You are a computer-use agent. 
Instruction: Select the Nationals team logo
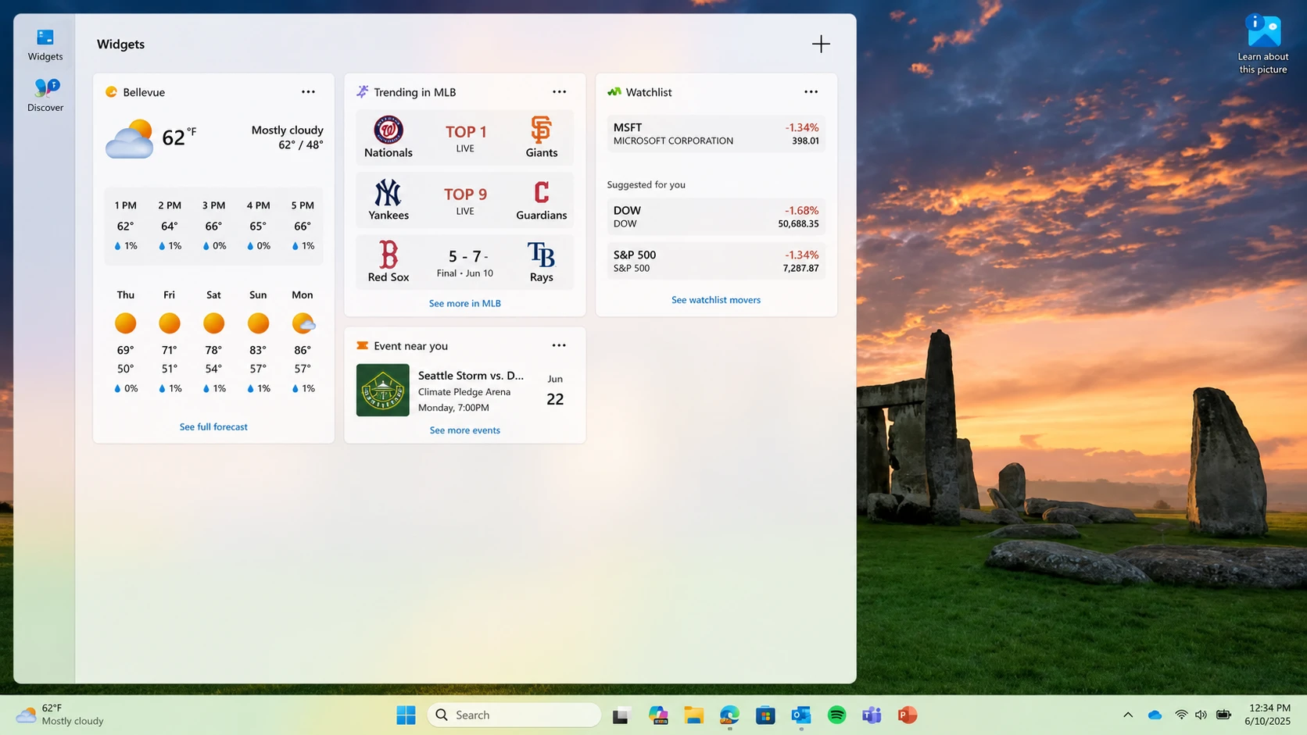(389, 130)
